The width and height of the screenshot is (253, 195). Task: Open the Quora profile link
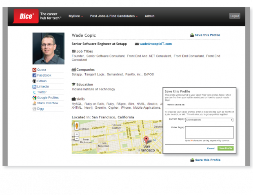click(x=42, y=70)
